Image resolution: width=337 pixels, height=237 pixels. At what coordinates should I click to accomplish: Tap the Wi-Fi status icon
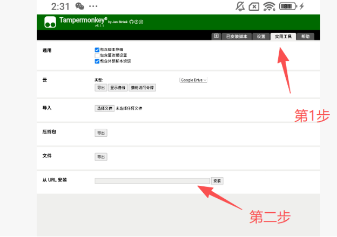tap(269, 6)
